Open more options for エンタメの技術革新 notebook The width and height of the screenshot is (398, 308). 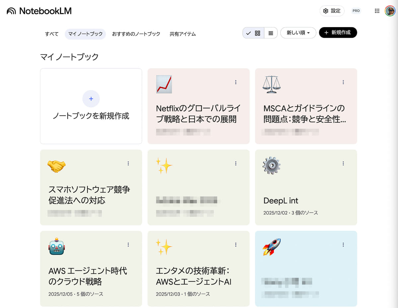coord(236,245)
